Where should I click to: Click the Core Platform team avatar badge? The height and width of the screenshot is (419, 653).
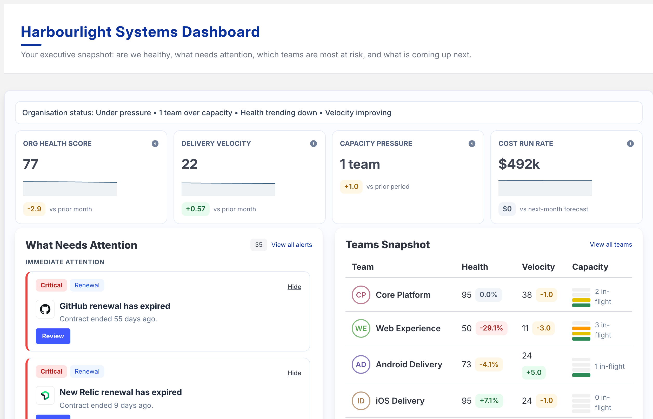[361, 295]
